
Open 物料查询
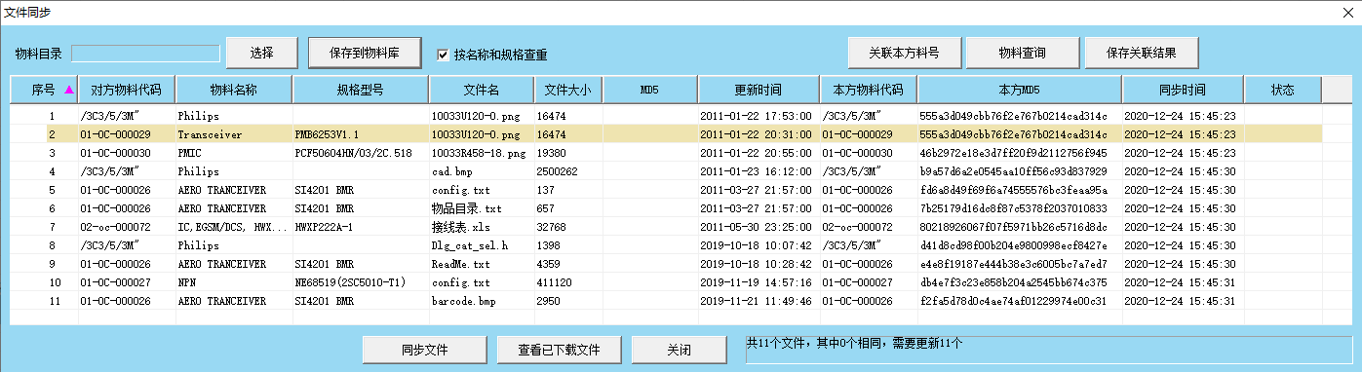coord(1023,53)
